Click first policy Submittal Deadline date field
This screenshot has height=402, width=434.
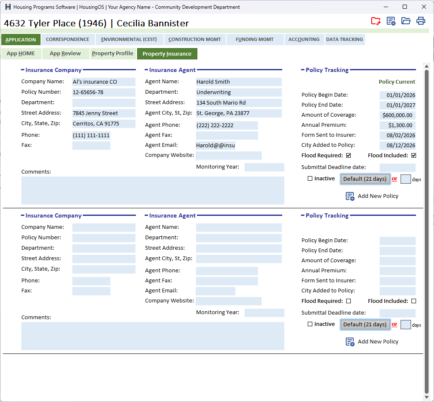coord(398,167)
